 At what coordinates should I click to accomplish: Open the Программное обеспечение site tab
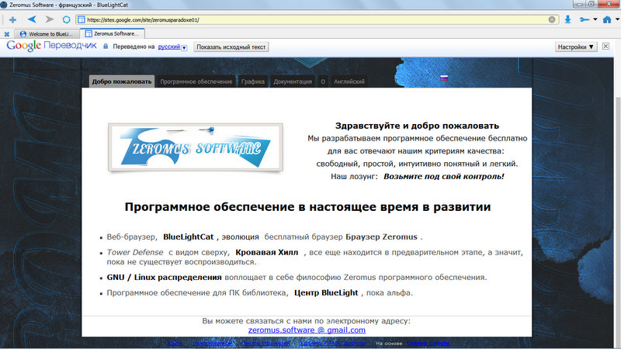click(x=196, y=81)
